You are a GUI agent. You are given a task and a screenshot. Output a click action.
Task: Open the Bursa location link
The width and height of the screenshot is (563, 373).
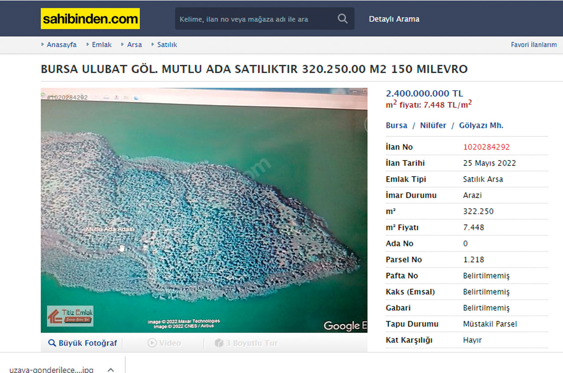coord(396,125)
